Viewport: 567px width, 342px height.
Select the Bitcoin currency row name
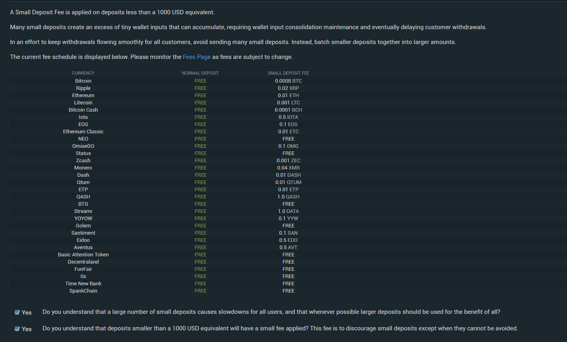83,81
